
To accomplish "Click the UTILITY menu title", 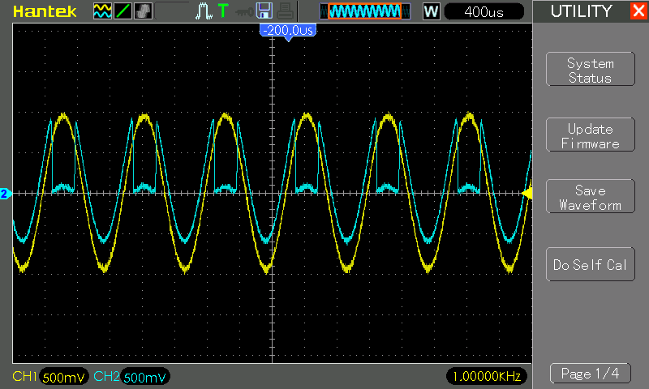I will [x=581, y=11].
